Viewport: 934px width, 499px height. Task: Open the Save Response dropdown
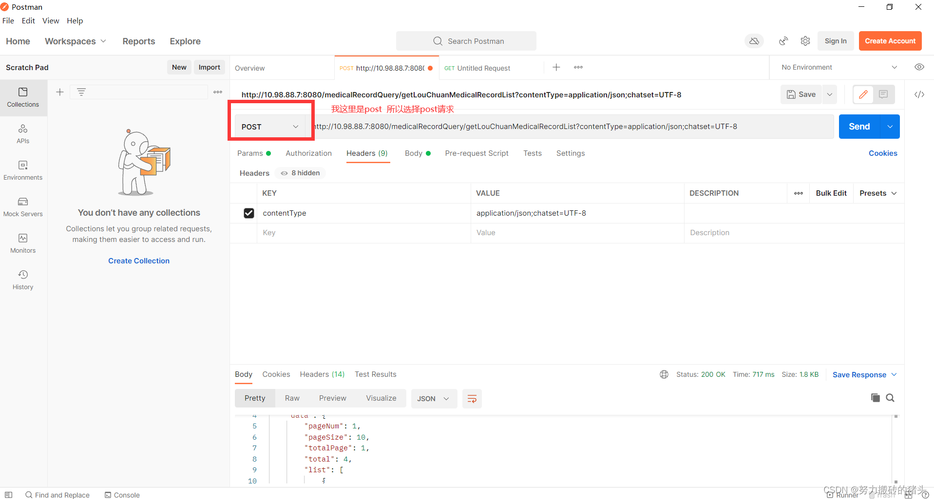click(x=864, y=374)
